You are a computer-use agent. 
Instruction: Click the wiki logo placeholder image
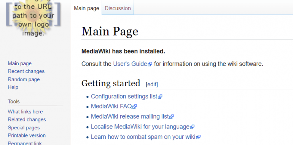coord(33,18)
